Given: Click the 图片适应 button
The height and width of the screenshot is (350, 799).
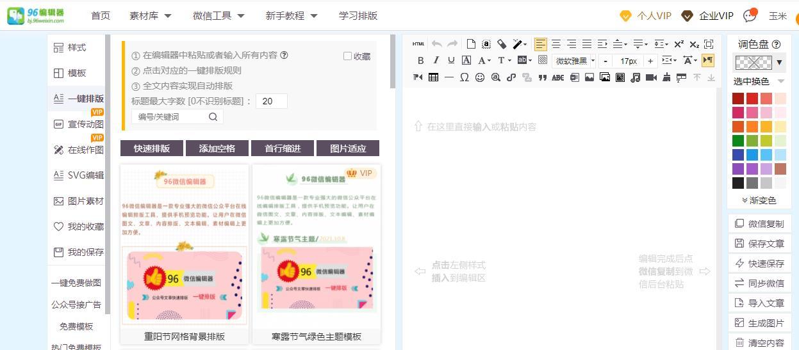Looking at the screenshot, I should [x=348, y=148].
